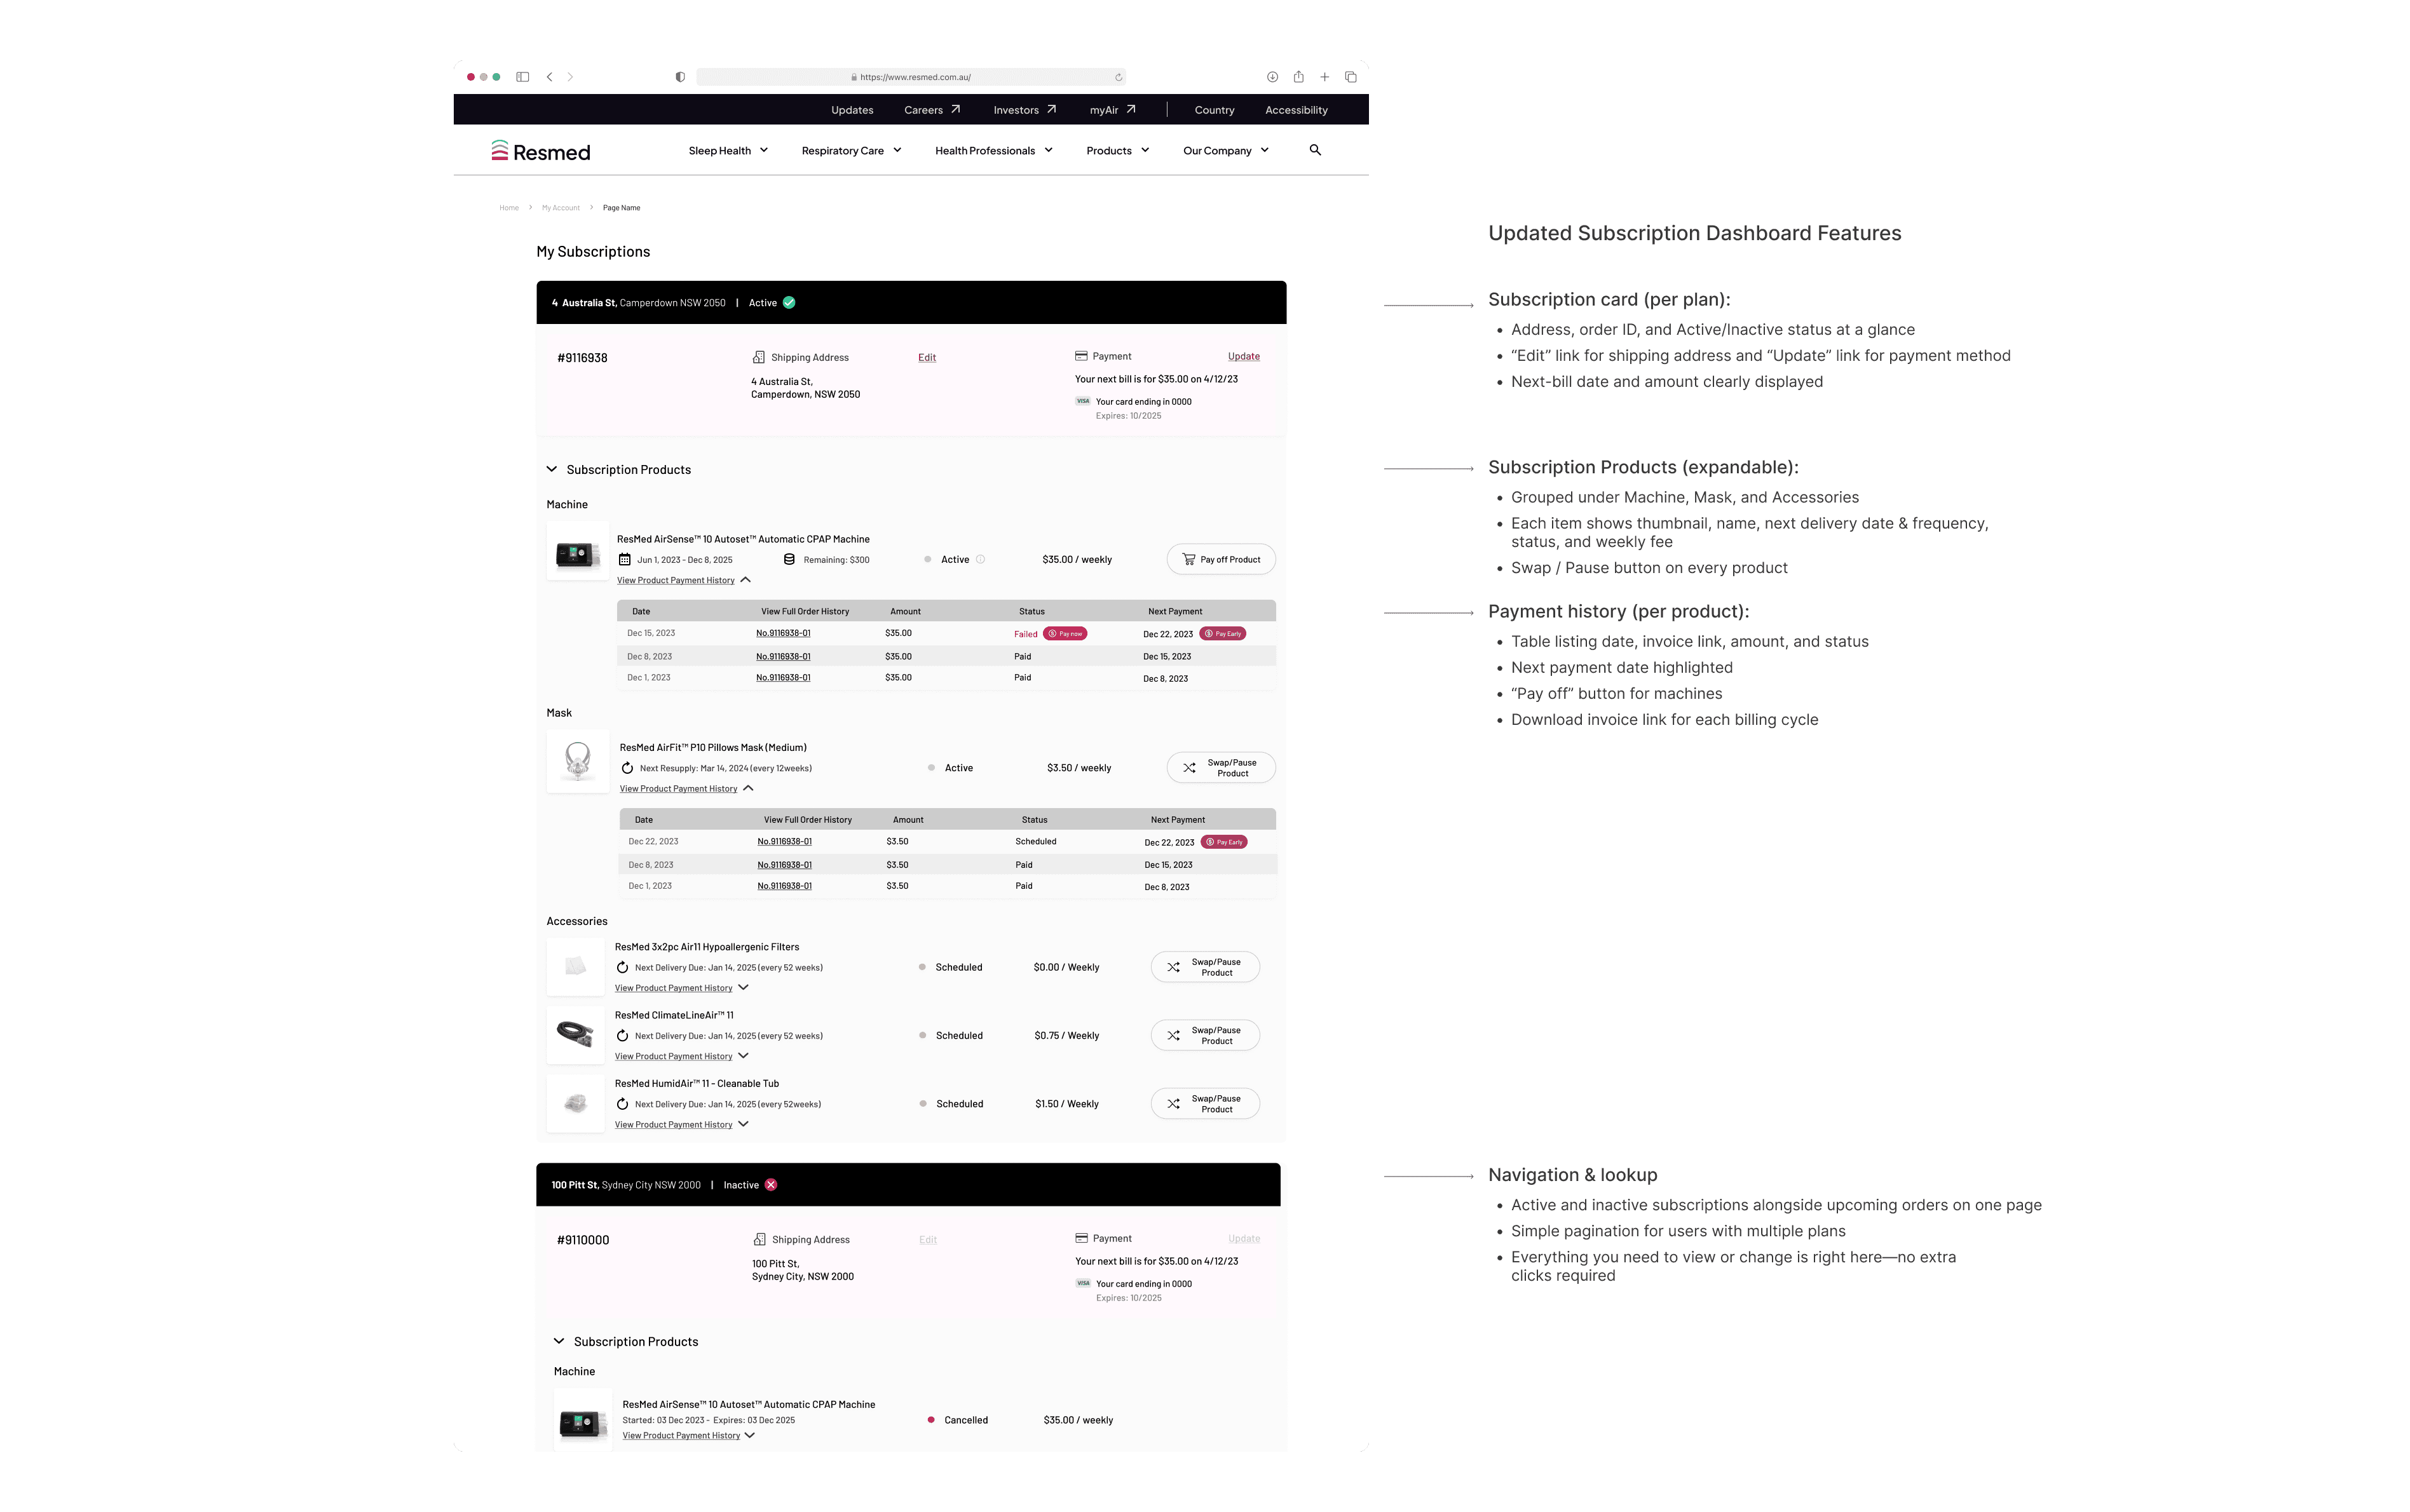Collapse the first Subscription Products section
2410x1512 pixels.
pos(551,469)
